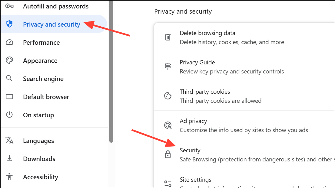The width and height of the screenshot is (335, 188).
Task: Click the download arrow icon for Downloads
Action: point(9,159)
